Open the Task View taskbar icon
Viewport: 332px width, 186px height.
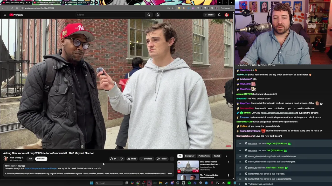tap(126, 183)
